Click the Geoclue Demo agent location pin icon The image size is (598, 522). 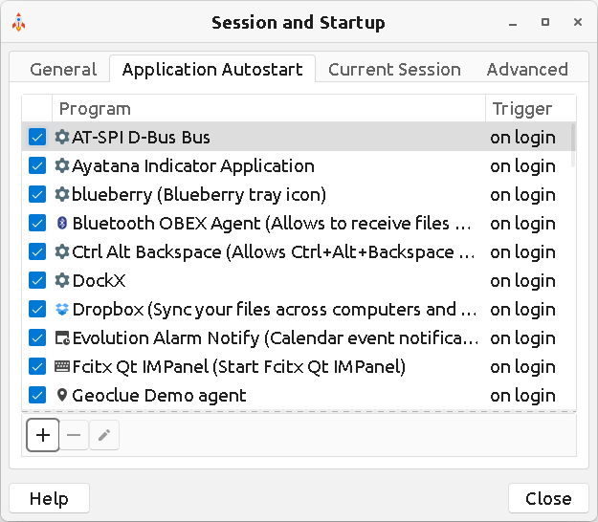pos(62,395)
